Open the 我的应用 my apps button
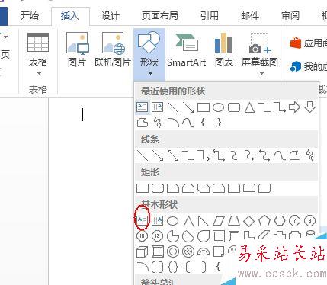The width and height of the screenshot is (327, 285). [x=308, y=66]
